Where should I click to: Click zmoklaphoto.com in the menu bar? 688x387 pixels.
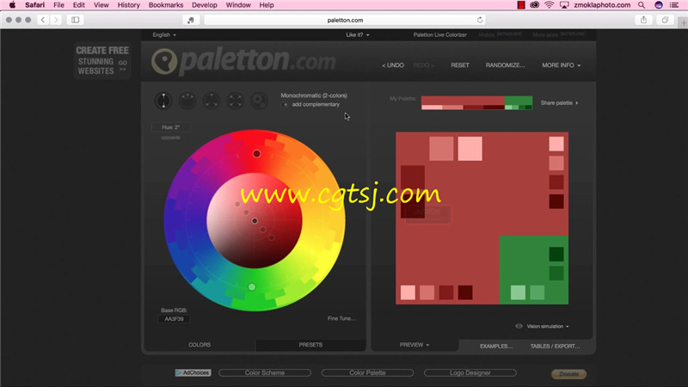pos(602,5)
